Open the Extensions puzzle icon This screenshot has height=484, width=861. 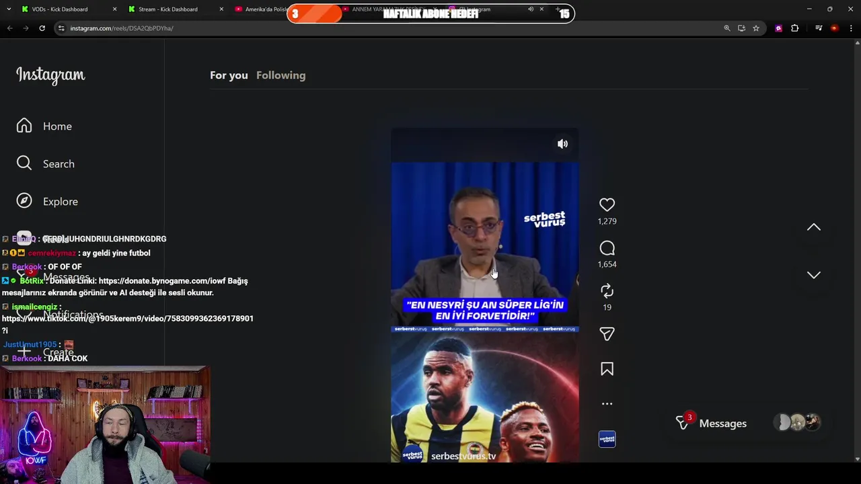[794, 28]
